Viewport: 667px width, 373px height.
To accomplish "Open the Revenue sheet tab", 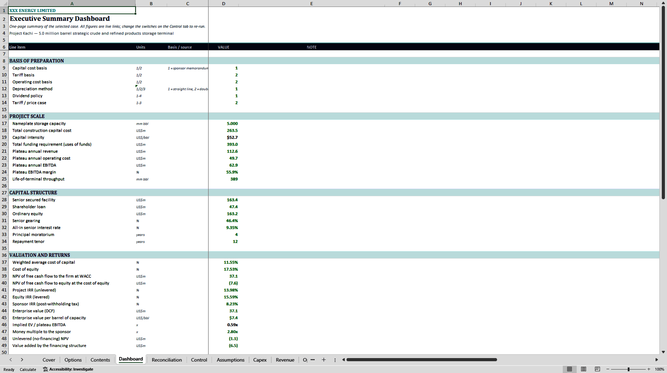I will [285, 360].
